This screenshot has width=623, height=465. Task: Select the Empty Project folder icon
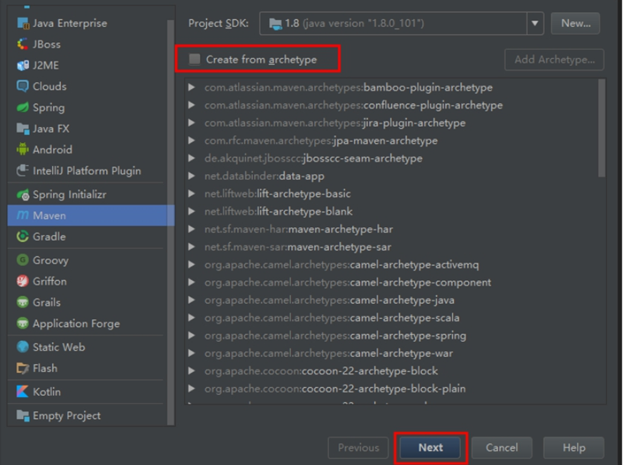(23, 415)
